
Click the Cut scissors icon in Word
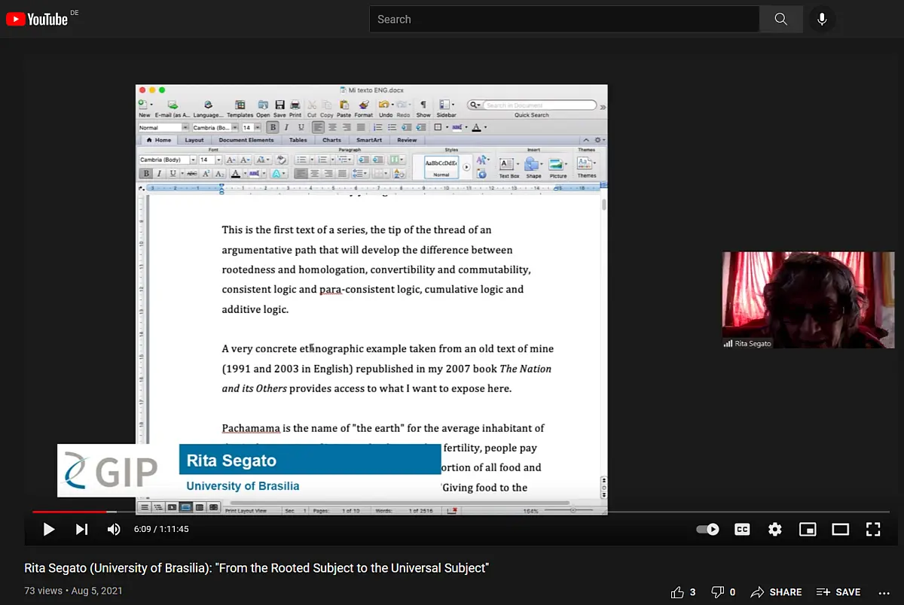pos(312,105)
